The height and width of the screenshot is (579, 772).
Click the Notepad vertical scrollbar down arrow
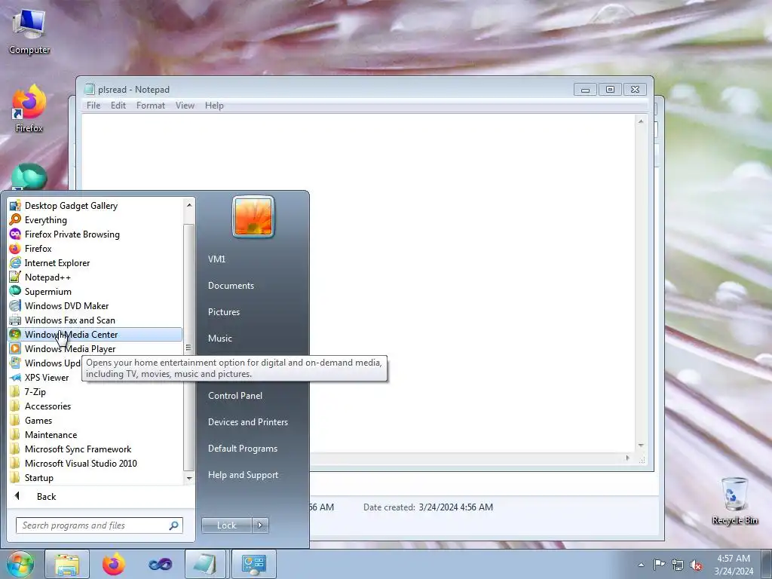tap(641, 445)
